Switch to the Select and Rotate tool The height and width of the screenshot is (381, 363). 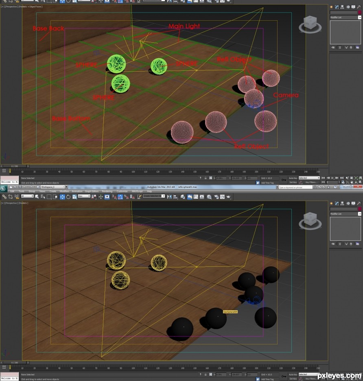[68, 196]
